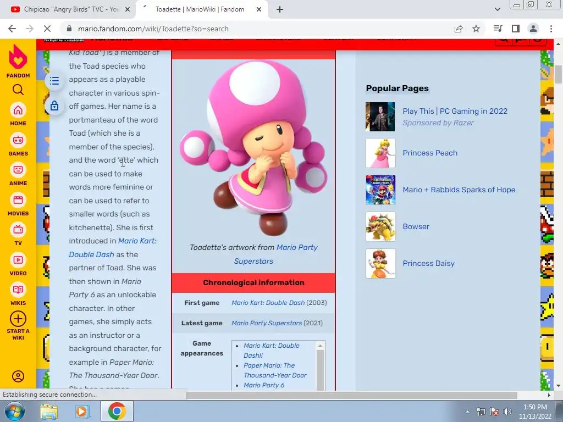Click the horizontal scrollbar at page bottom

pyautogui.click(x=352, y=395)
